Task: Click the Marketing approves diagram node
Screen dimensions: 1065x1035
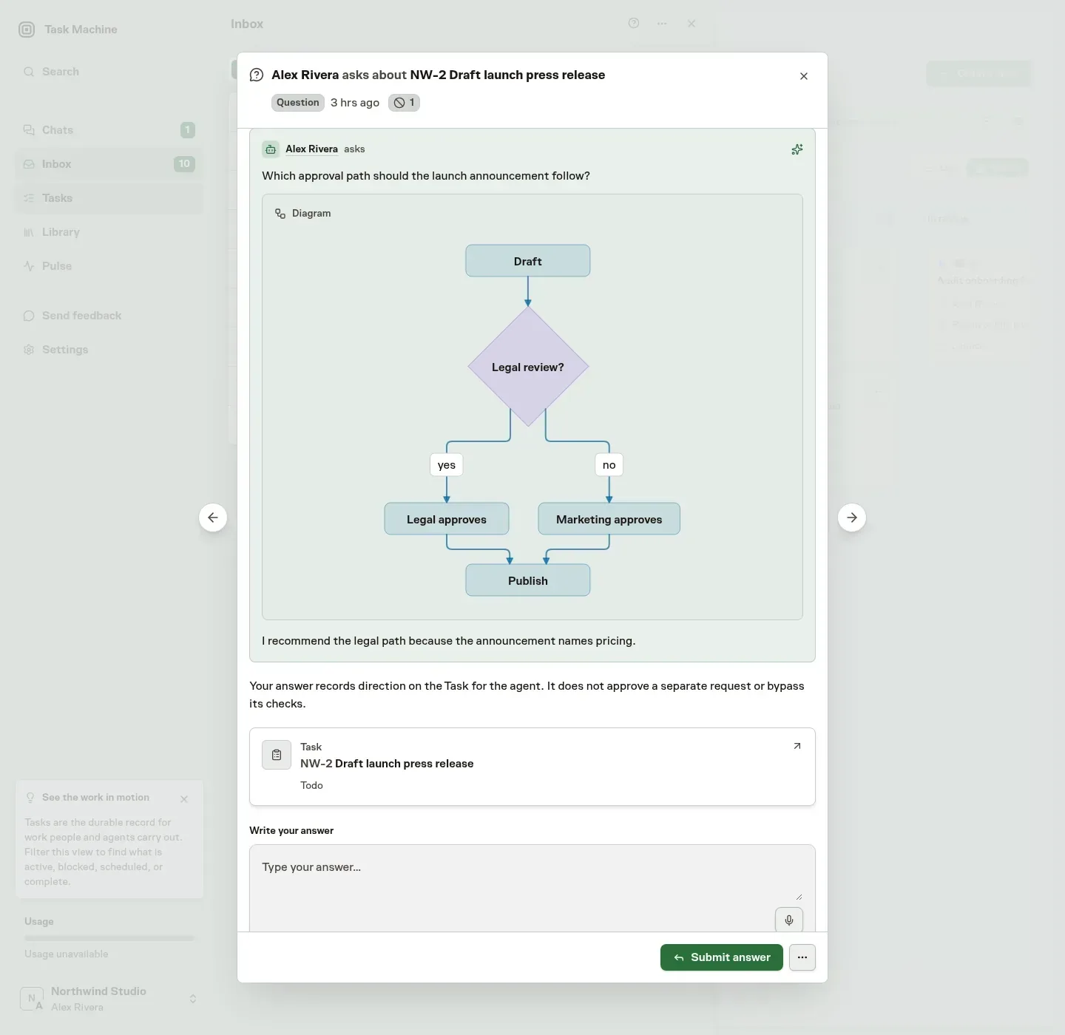Action: (609, 519)
